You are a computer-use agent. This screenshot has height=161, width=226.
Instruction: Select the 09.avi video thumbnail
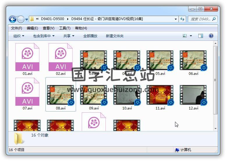94,95
